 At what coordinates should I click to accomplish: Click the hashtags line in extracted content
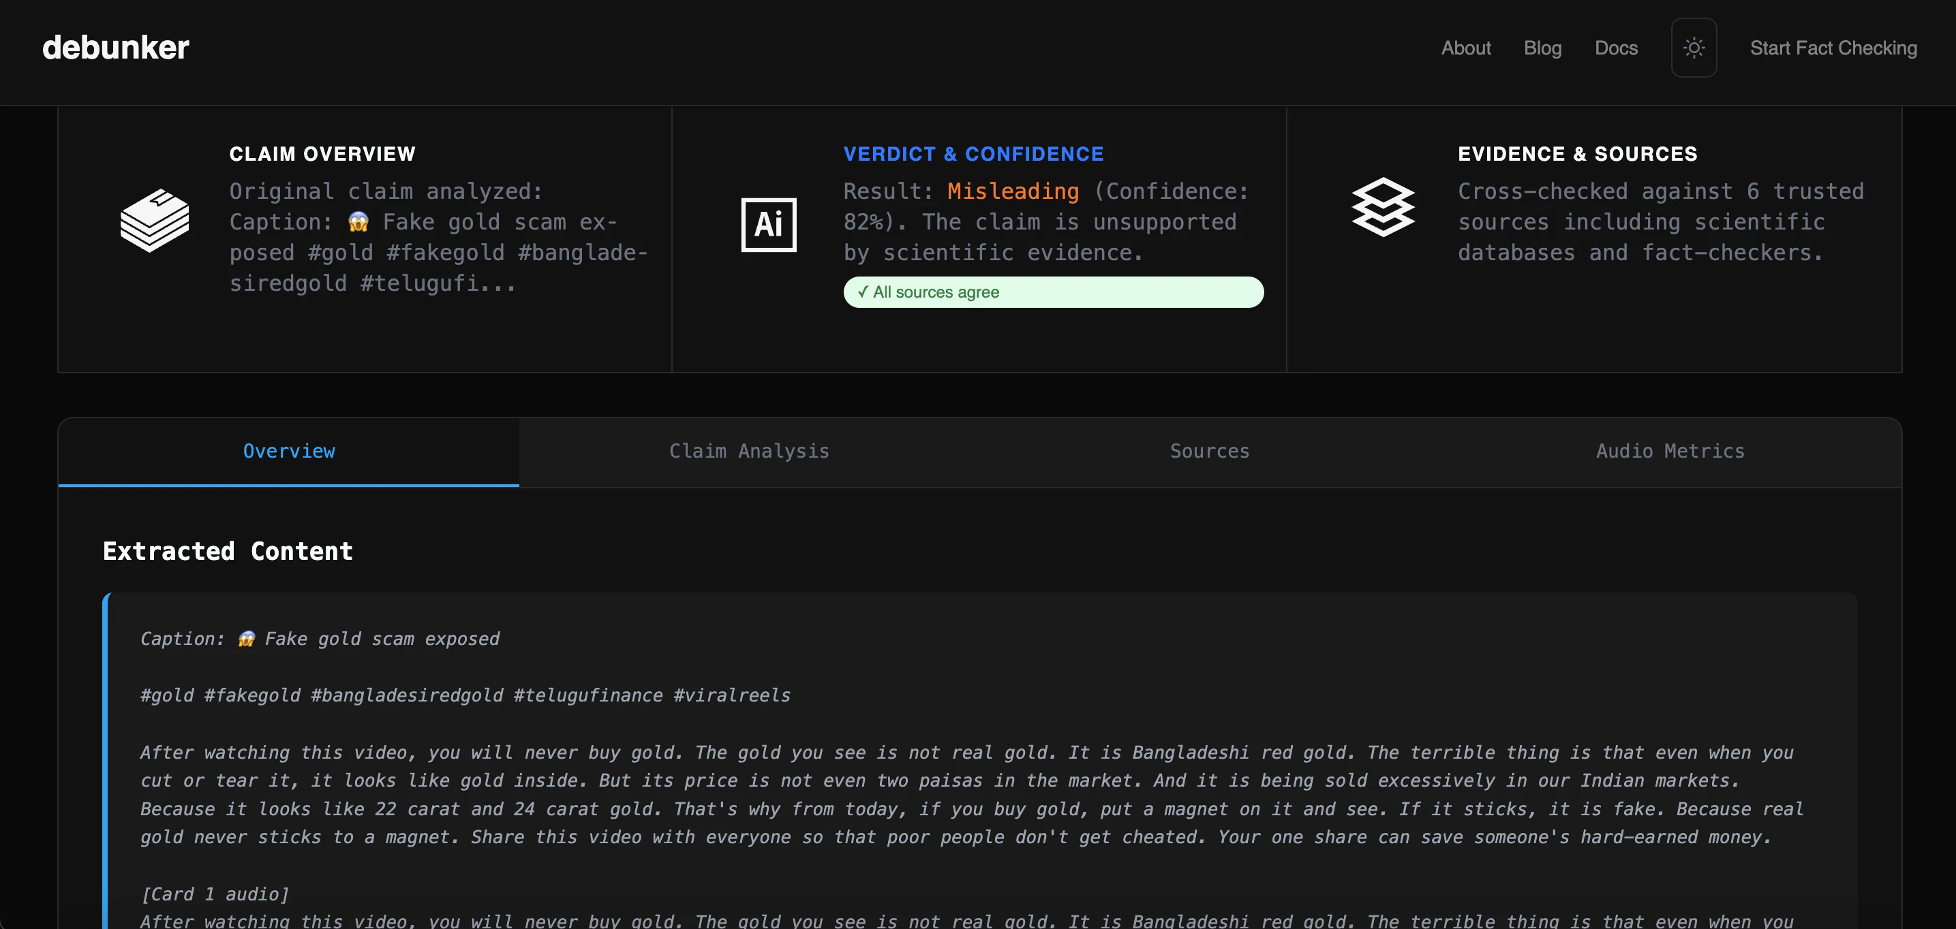tap(465, 695)
